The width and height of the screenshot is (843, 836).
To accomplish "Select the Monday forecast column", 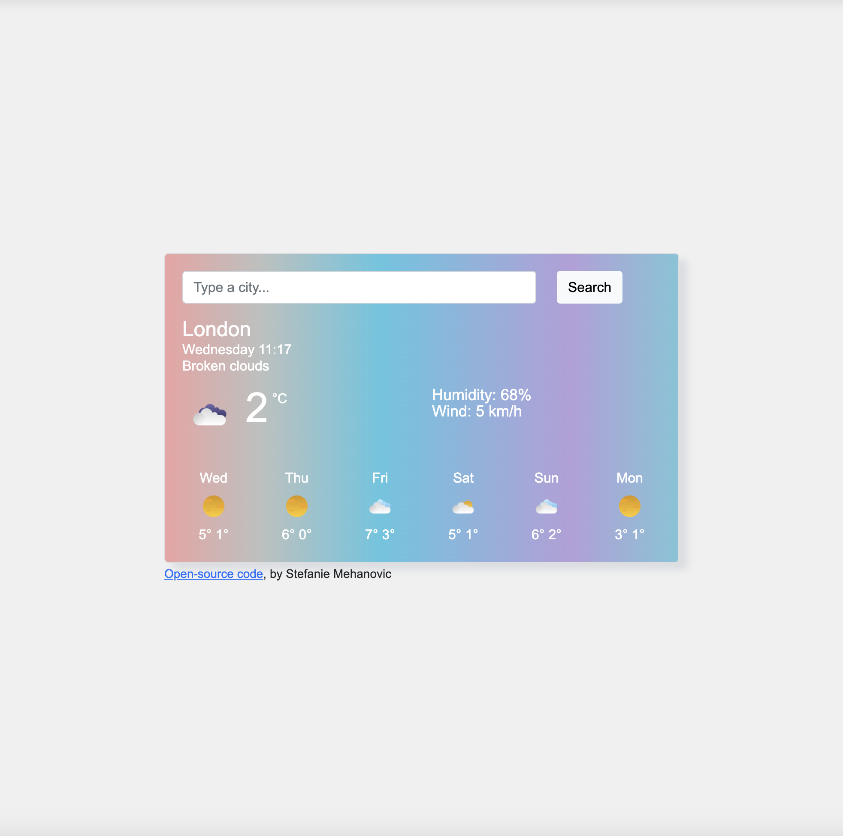I will tap(629, 505).
